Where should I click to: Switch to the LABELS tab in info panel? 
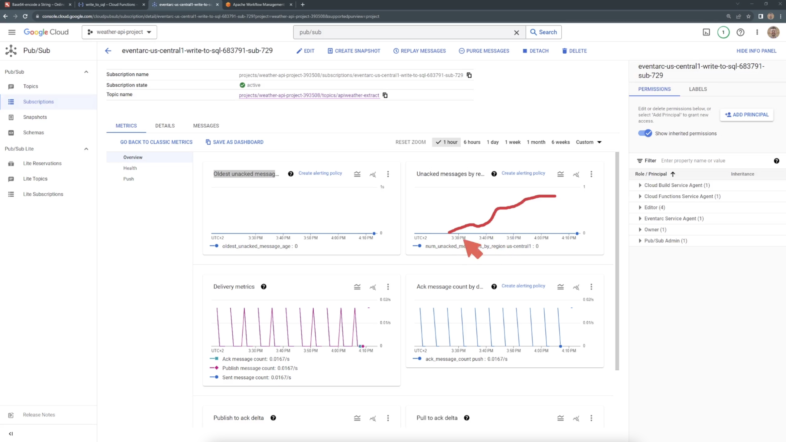(x=698, y=89)
